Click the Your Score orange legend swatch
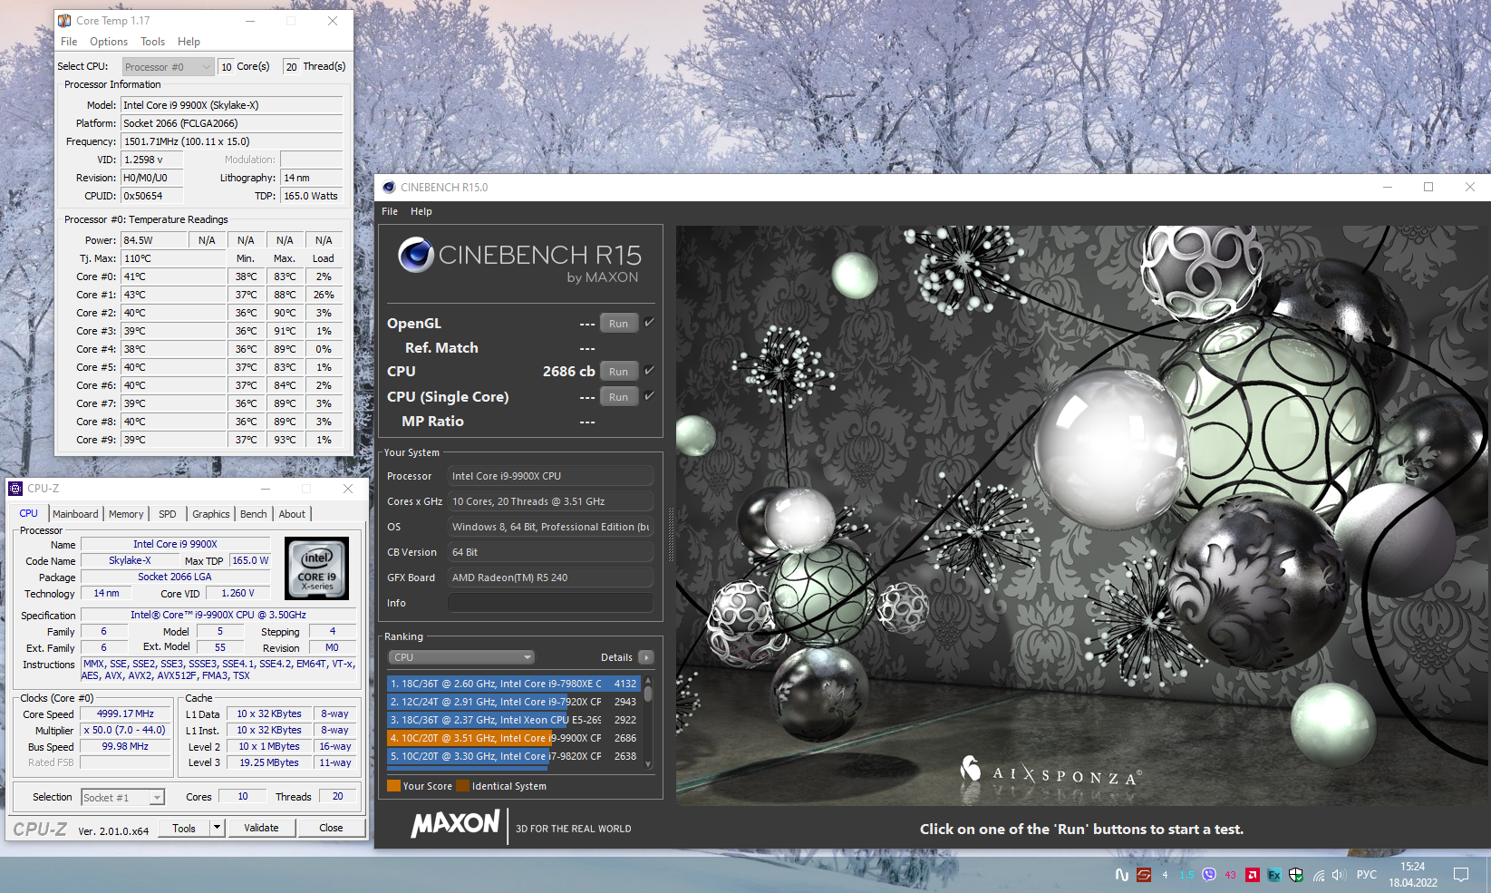 click(x=393, y=786)
